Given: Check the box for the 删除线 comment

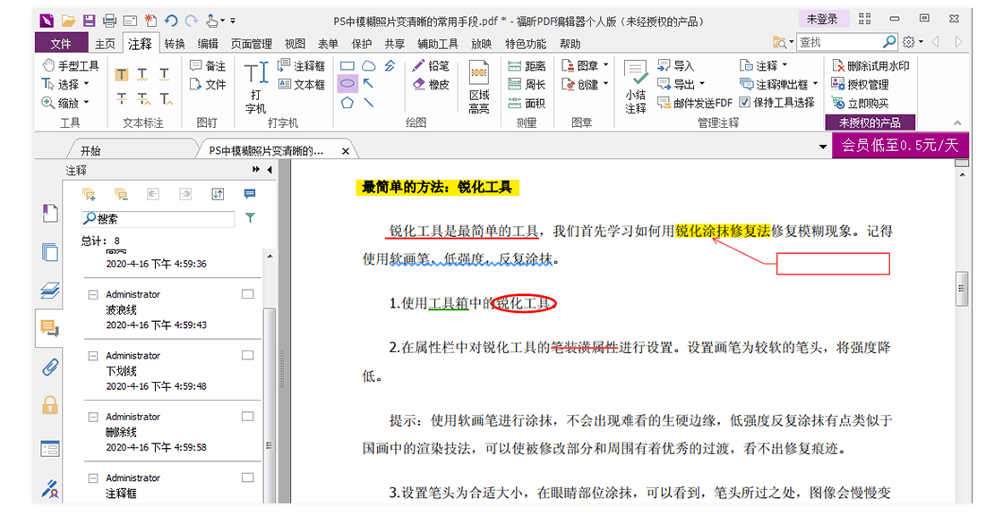Looking at the screenshot, I should coord(247,417).
